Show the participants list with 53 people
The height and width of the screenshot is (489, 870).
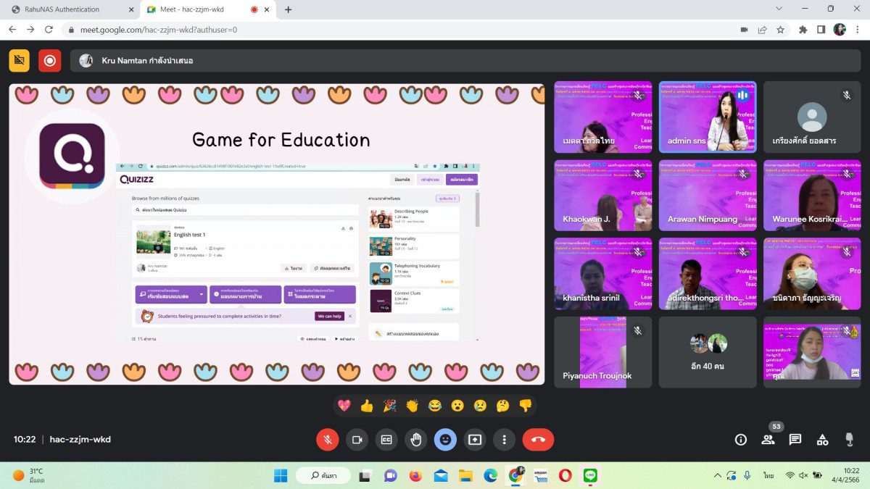coord(768,439)
